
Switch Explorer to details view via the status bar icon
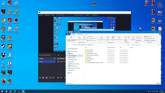pyautogui.click(x=158, y=83)
